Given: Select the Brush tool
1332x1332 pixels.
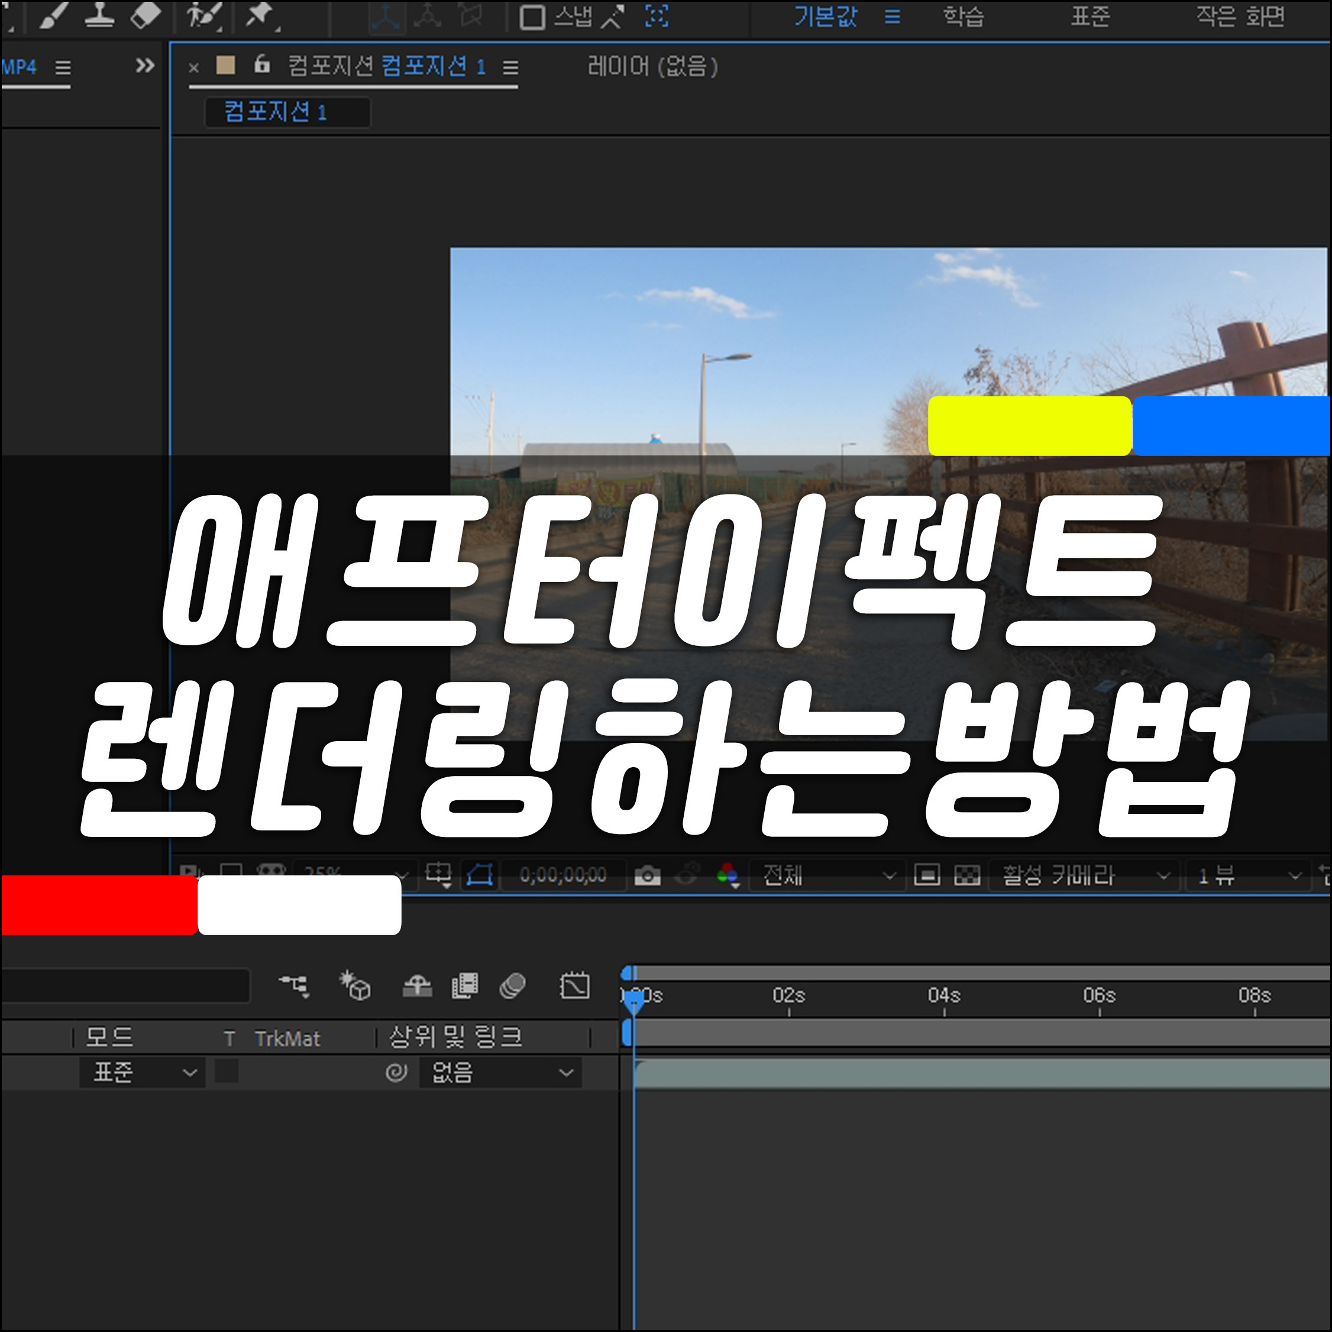Looking at the screenshot, I should coord(53,15).
